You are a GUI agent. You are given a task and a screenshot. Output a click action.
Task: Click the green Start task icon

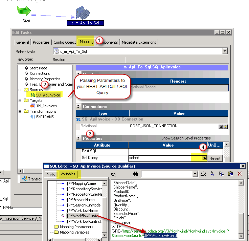(x=24, y=11)
